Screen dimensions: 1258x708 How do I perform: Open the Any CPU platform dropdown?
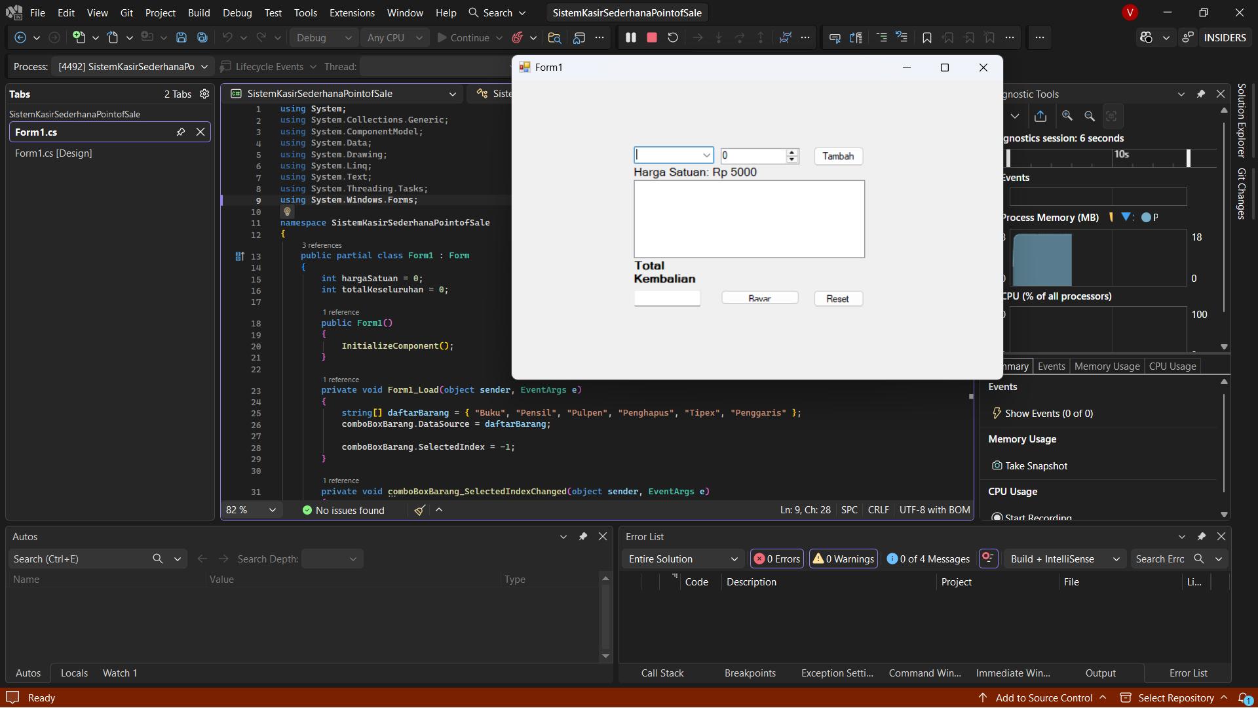394,38
